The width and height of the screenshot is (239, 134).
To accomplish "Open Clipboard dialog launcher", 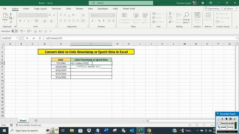I will click(15, 26).
